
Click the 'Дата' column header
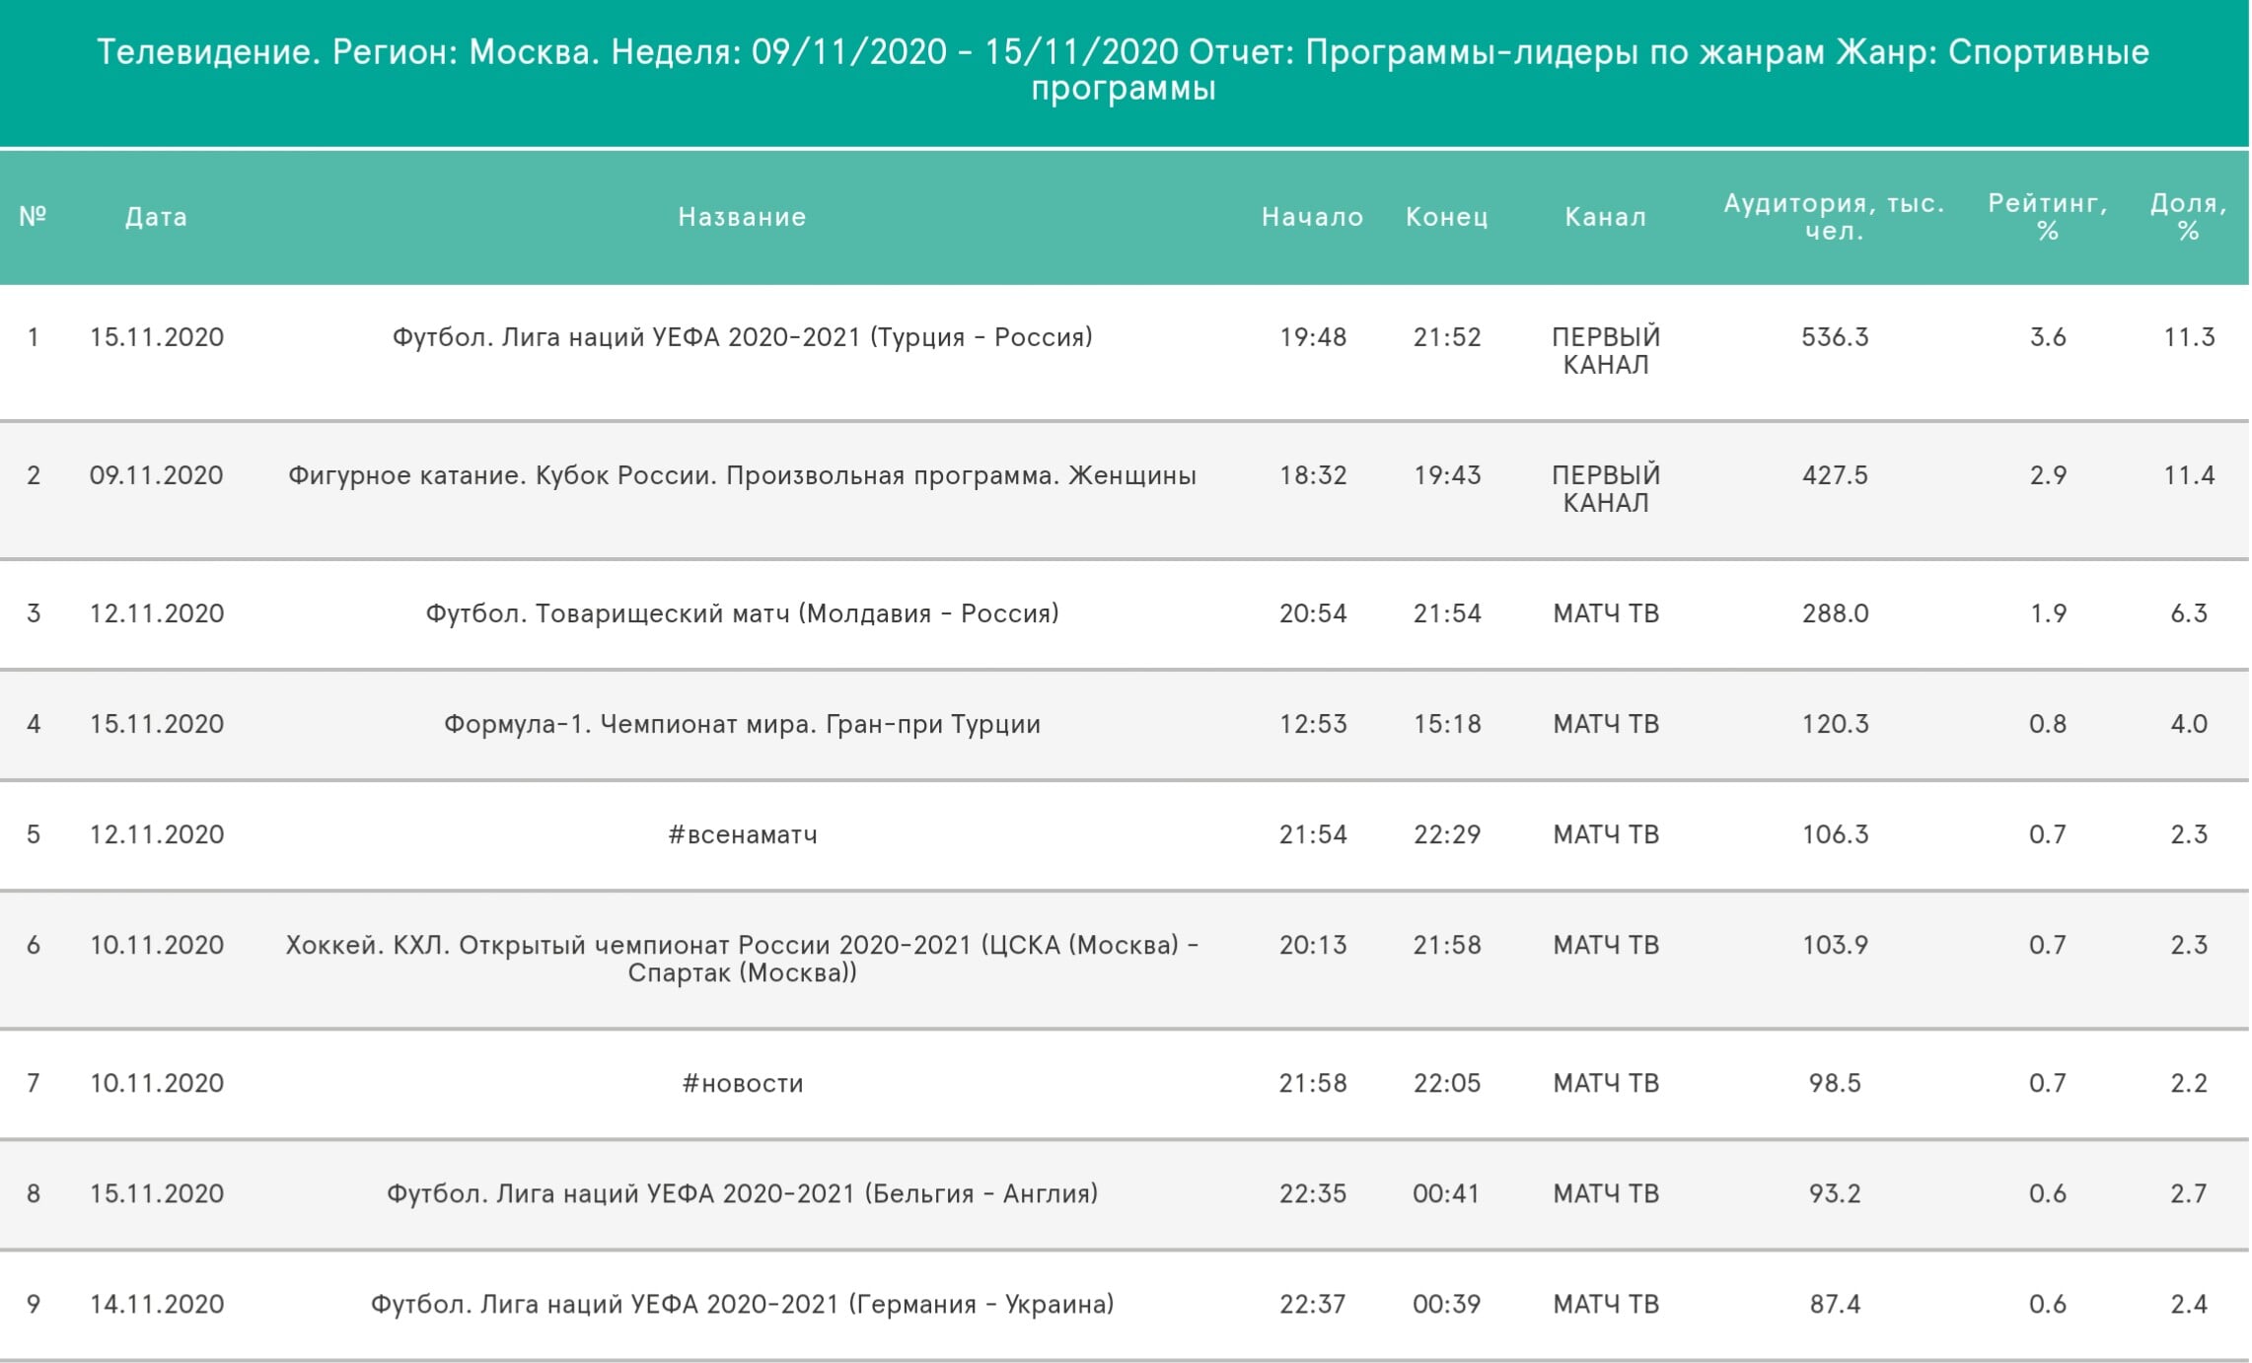[156, 217]
